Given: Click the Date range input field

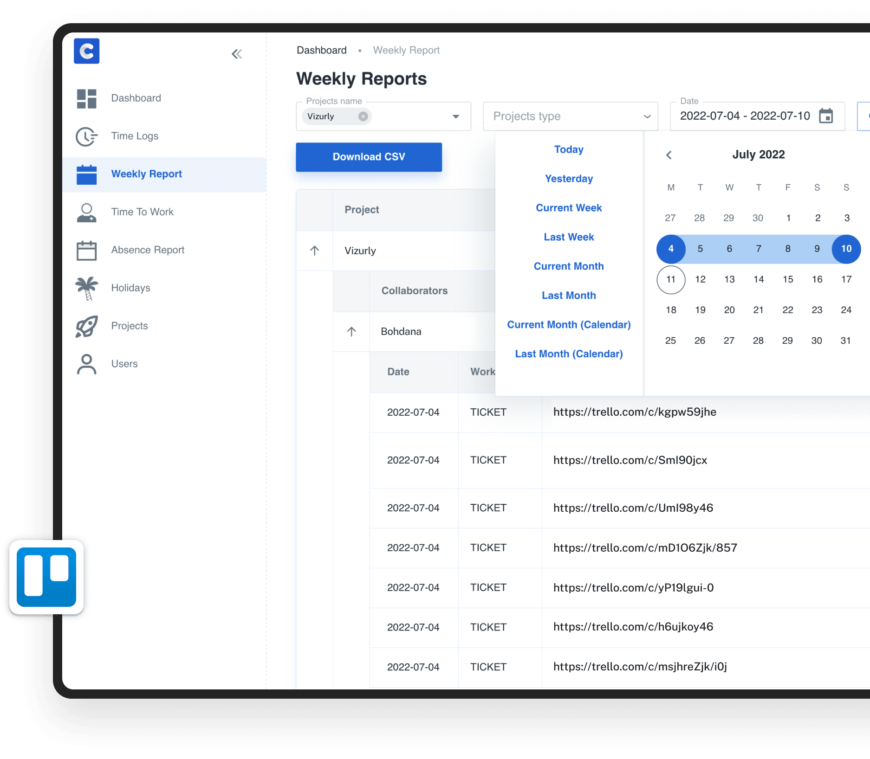Looking at the screenshot, I should [x=757, y=116].
